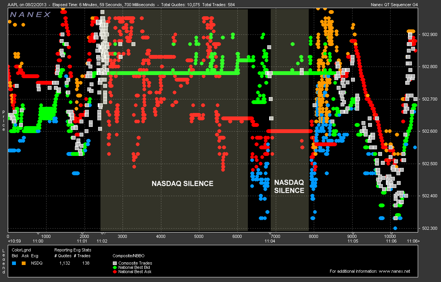Click the 'Nanex QT Sequencer G4' title text
The width and height of the screenshot is (441, 282).
pos(394,5)
